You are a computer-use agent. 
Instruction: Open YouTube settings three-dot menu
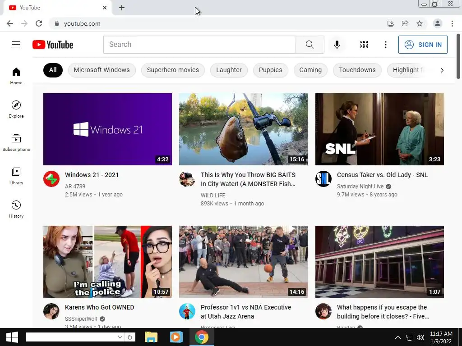[385, 45]
